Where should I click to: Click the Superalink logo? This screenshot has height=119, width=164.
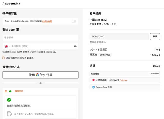12,4
